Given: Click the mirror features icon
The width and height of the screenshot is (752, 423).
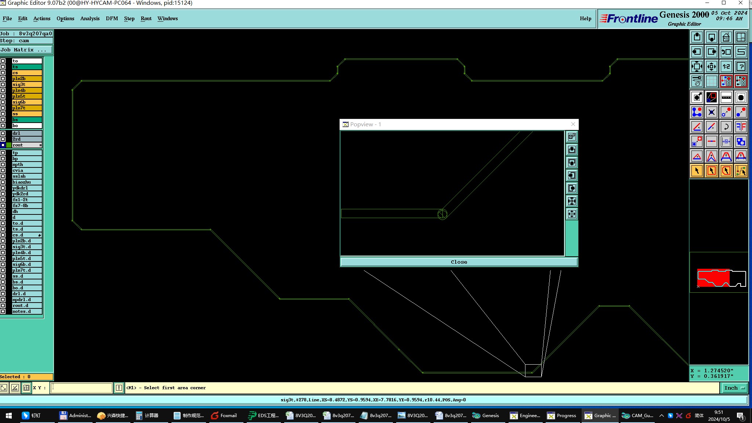Looking at the screenshot, I should [741, 127].
